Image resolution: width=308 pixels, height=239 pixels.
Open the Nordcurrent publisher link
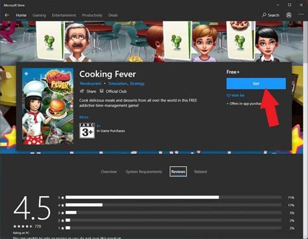pos(90,84)
